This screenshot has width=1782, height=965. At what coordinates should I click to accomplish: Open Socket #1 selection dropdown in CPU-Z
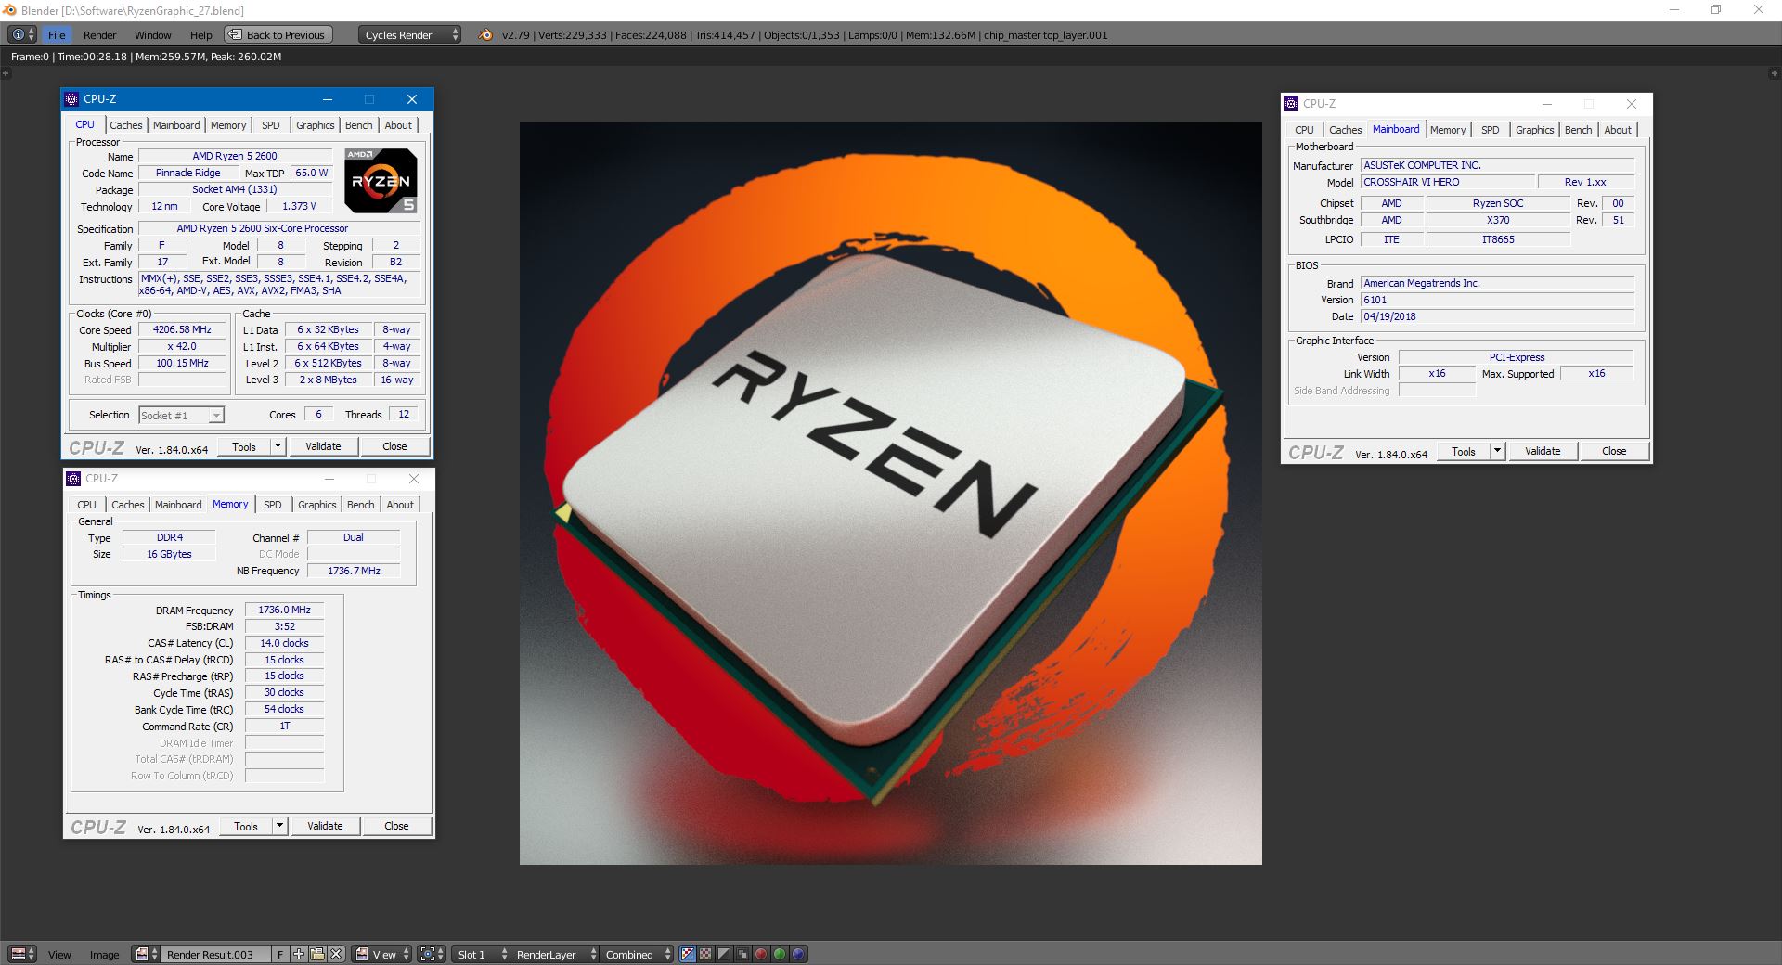pos(181,415)
